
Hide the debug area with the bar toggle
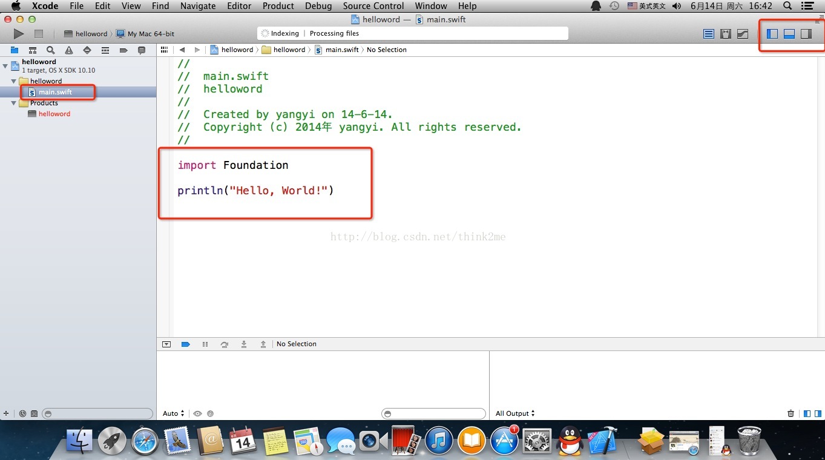coord(166,344)
